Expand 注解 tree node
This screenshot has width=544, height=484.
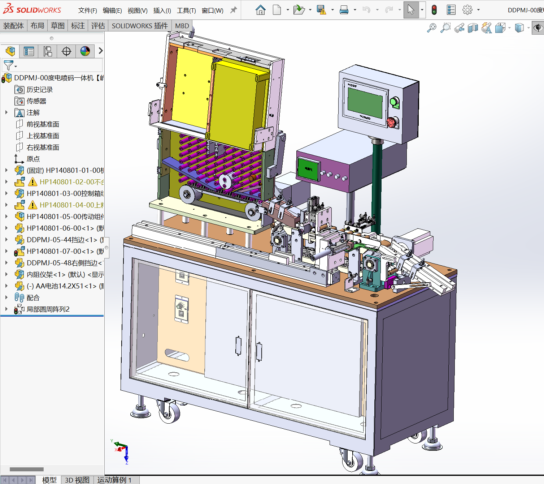coord(6,112)
